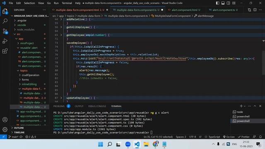Open notifications bell in status bar
This screenshot has width=265, height=149.
(x=260, y=137)
